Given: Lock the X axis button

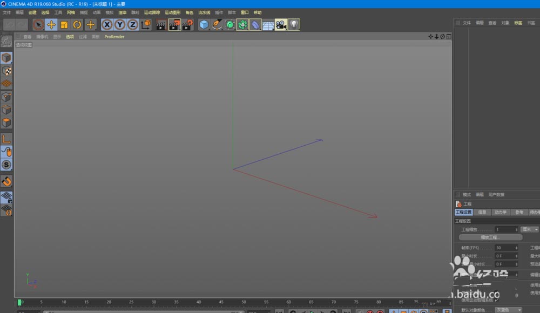Looking at the screenshot, I should point(107,24).
